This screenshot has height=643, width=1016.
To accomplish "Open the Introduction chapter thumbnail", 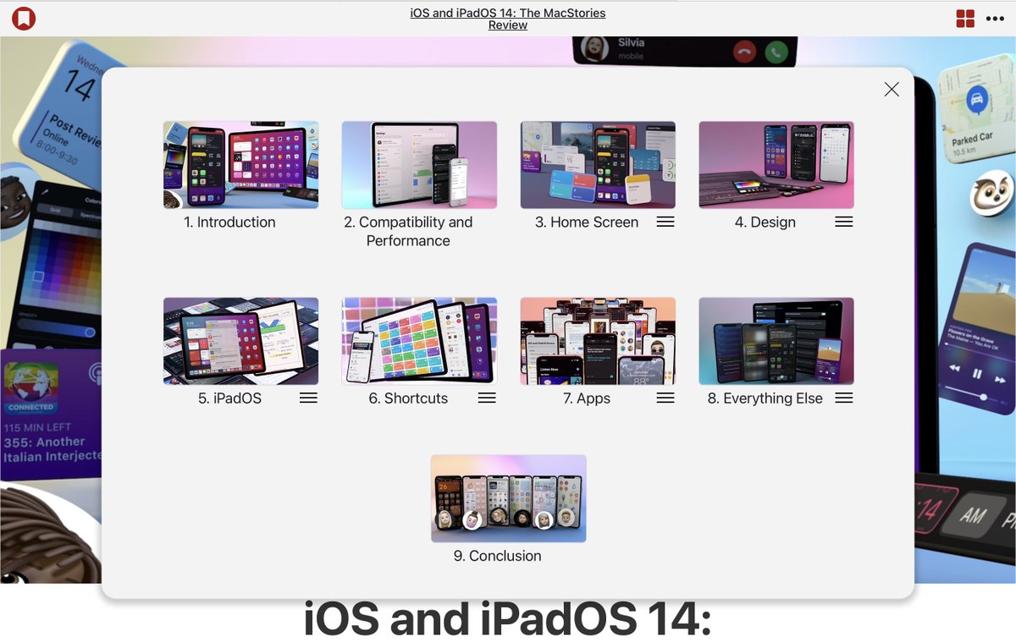I will [x=241, y=165].
